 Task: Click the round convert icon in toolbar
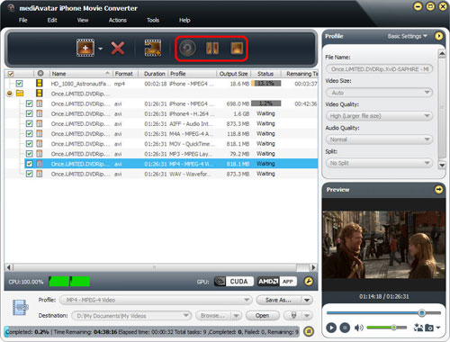(187, 48)
